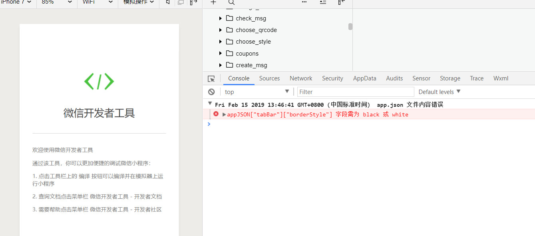Image resolution: width=535 pixels, height=236 pixels.
Task: Click the coupons folder name
Action: 247,54
